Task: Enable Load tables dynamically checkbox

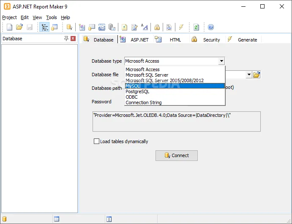Action: click(96, 141)
